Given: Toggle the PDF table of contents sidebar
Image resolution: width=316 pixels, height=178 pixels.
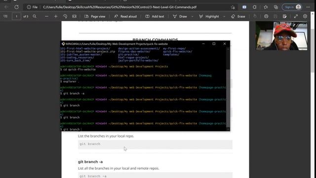Looking at the screenshot, I should [5, 16].
